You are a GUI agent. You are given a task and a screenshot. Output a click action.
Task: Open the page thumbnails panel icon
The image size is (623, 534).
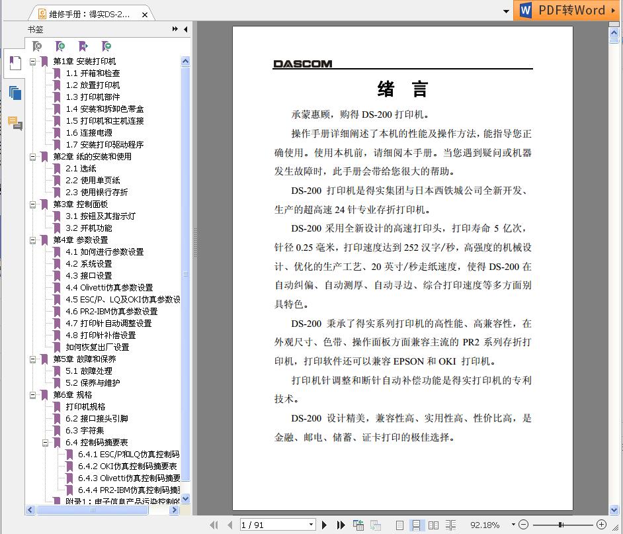click(15, 93)
